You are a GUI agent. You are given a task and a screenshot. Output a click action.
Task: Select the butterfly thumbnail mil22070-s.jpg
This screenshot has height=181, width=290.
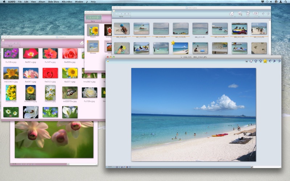(70, 93)
